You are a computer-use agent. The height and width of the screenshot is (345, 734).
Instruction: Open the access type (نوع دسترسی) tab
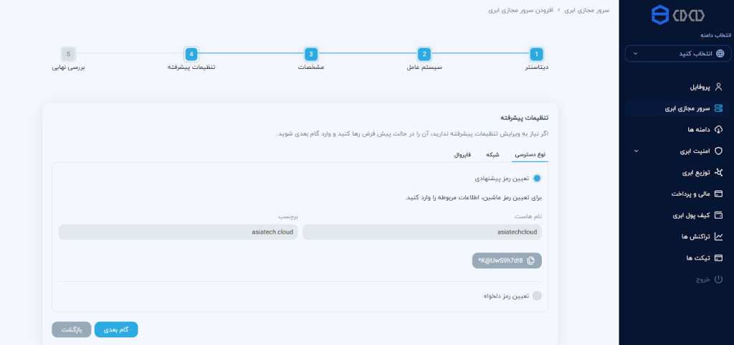tap(531, 154)
